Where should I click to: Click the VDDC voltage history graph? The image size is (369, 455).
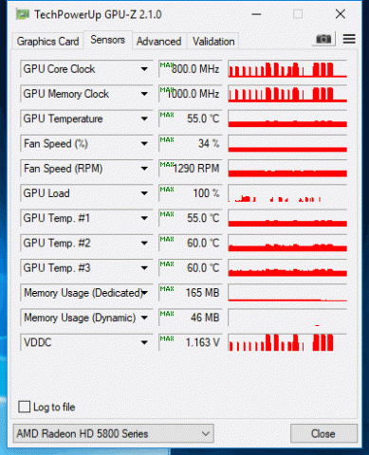coord(287,343)
